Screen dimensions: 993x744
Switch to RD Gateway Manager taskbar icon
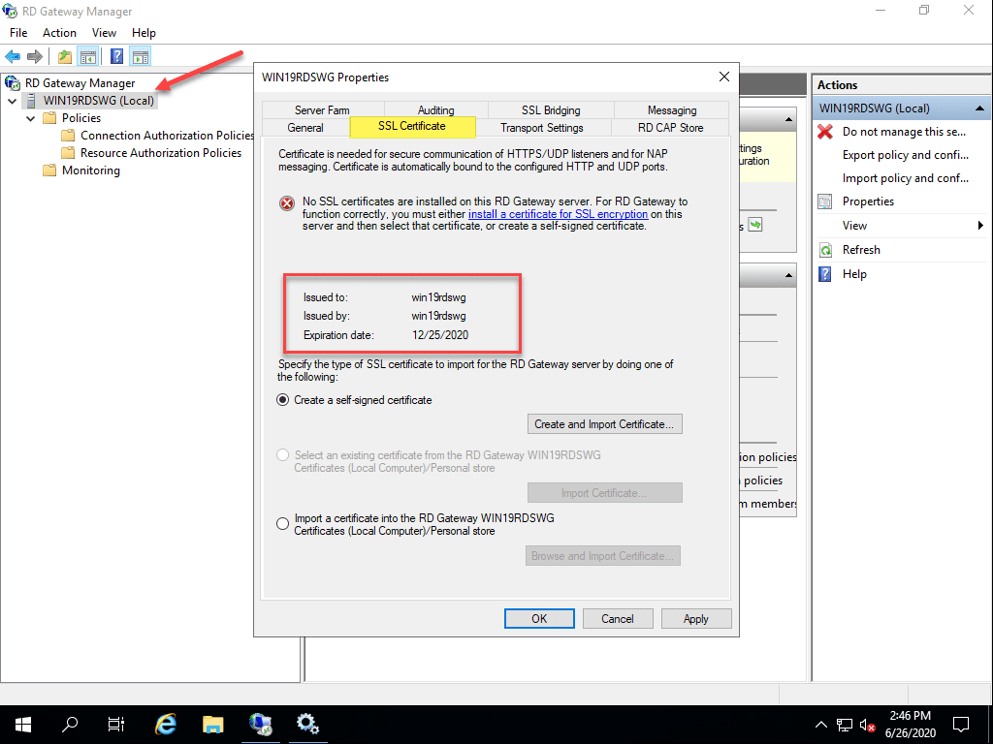[260, 725]
